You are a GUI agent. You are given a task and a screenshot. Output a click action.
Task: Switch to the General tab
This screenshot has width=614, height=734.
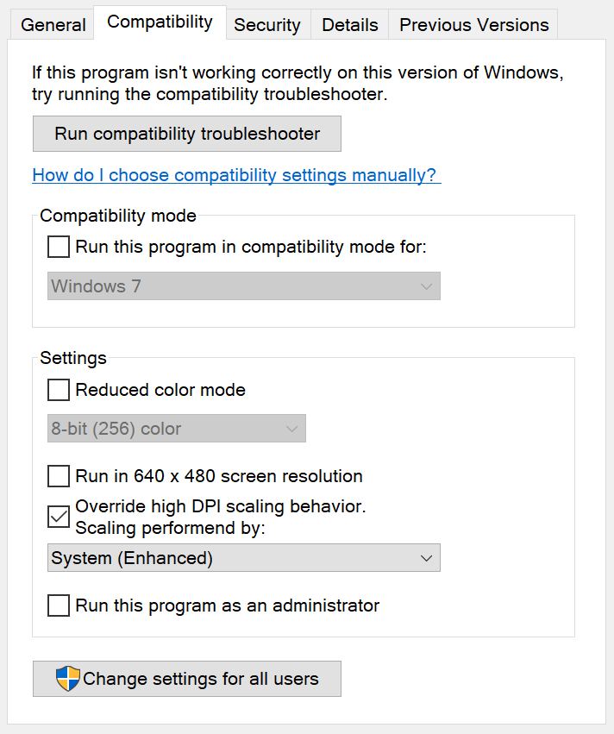(53, 25)
